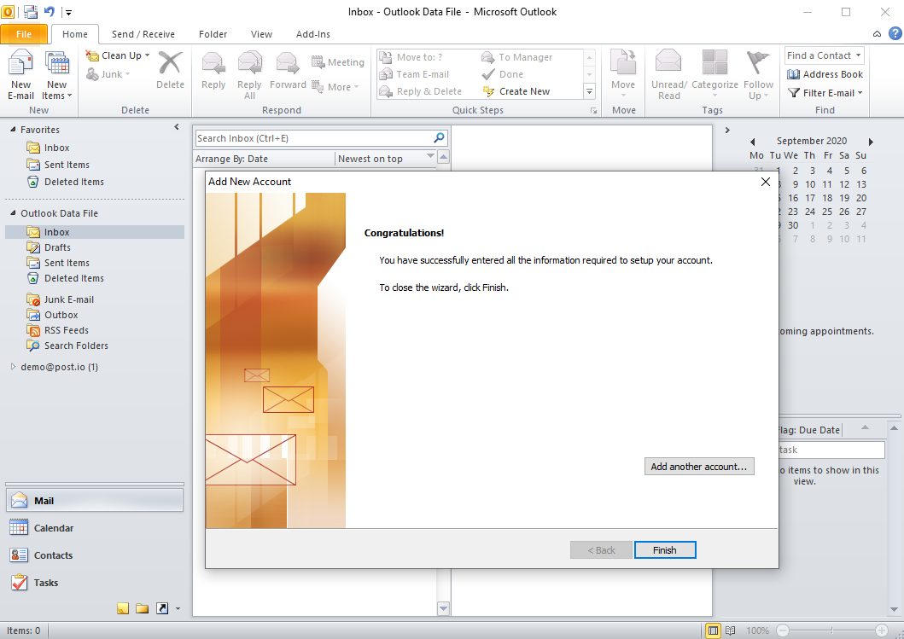Switch to Reading view in status bar

point(731,630)
